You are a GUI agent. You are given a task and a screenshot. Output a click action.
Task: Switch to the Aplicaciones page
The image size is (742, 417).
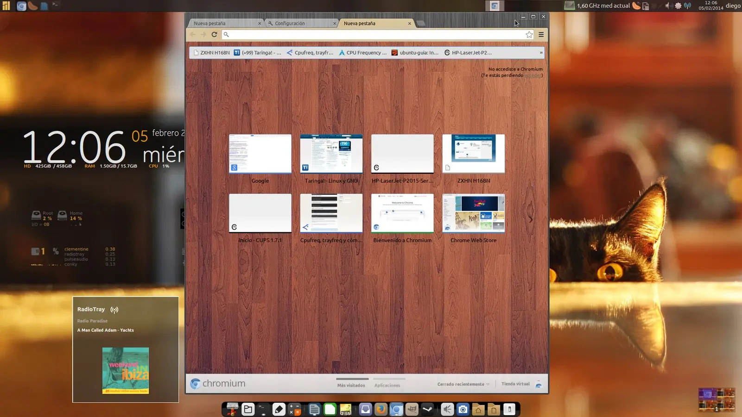click(x=387, y=385)
